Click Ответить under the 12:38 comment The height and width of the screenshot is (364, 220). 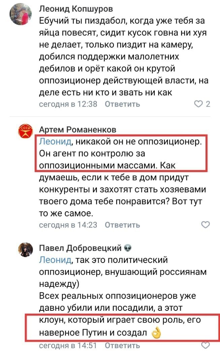pos(122,104)
